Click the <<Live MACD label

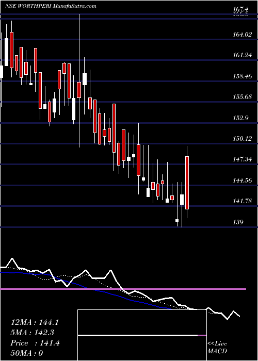tap(217, 348)
